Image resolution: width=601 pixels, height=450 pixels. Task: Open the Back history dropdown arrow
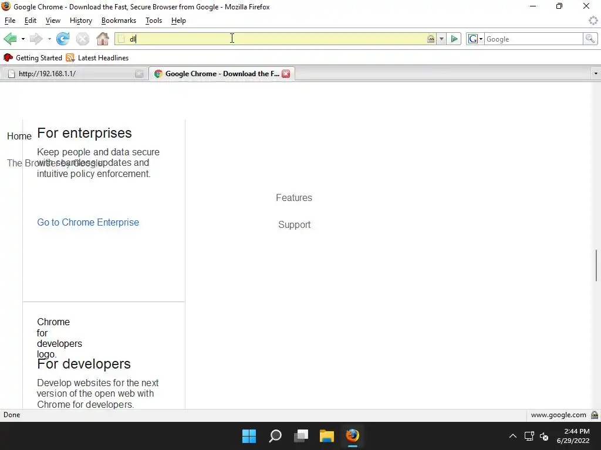23,39
